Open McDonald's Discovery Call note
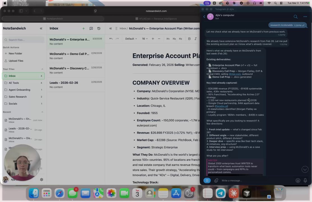The image size is (312, 202). pos(76,70)
